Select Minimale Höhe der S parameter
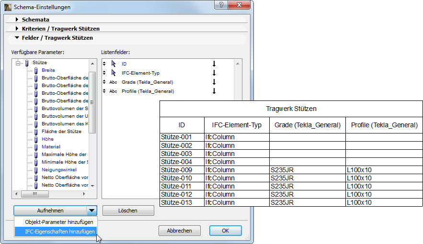 tap(65, 162)
